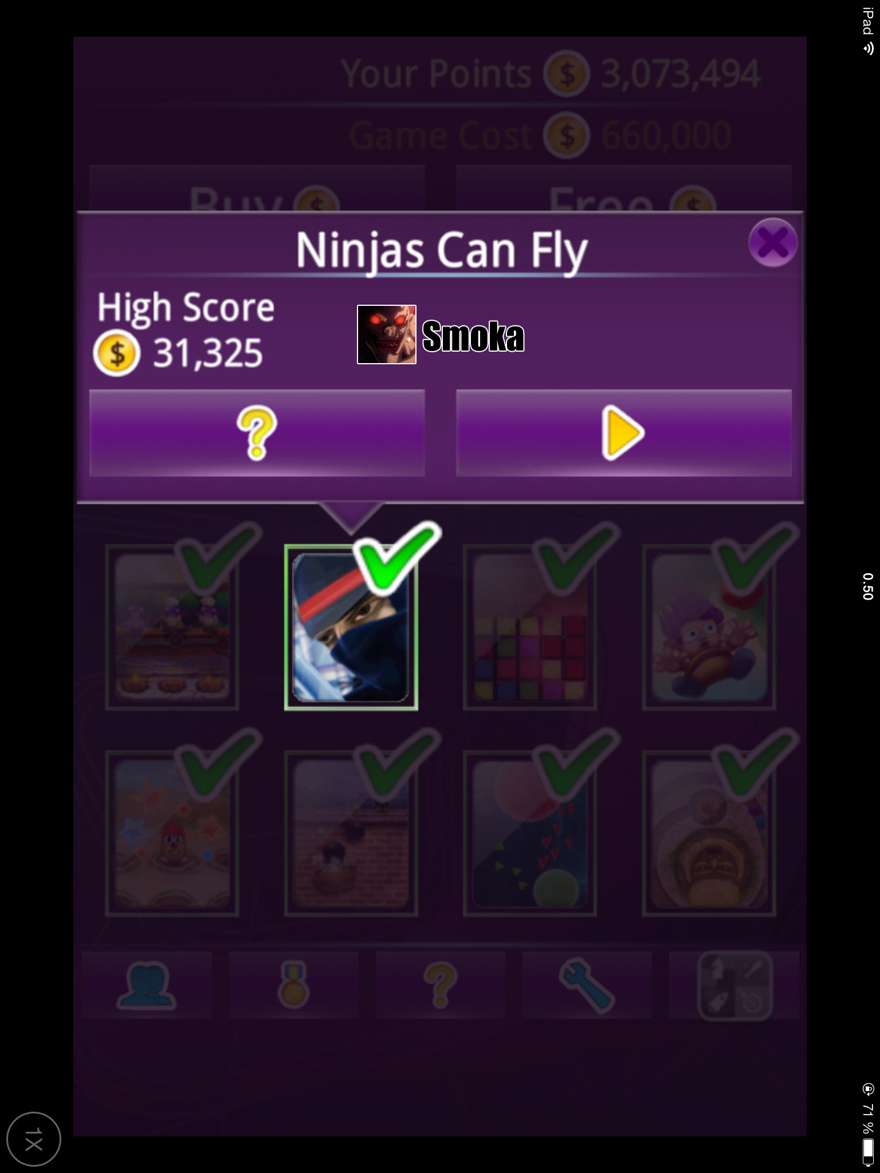Image resolution: width=880 pixels, height=1173 pixels.
Task: Open the tools grid icon in bottom bar
Action: (734, 985)
